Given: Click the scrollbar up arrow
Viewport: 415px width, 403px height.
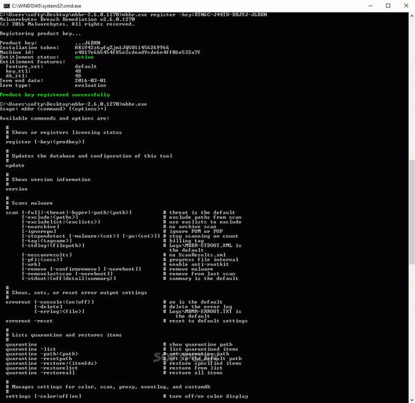Looking at the screenshot, I should tap(412, 16).
